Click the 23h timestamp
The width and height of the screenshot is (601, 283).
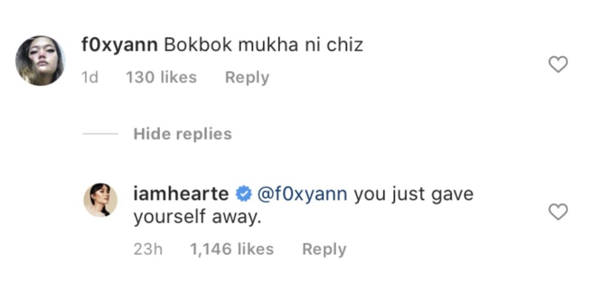pyautogui.click(x=147, y=249)
